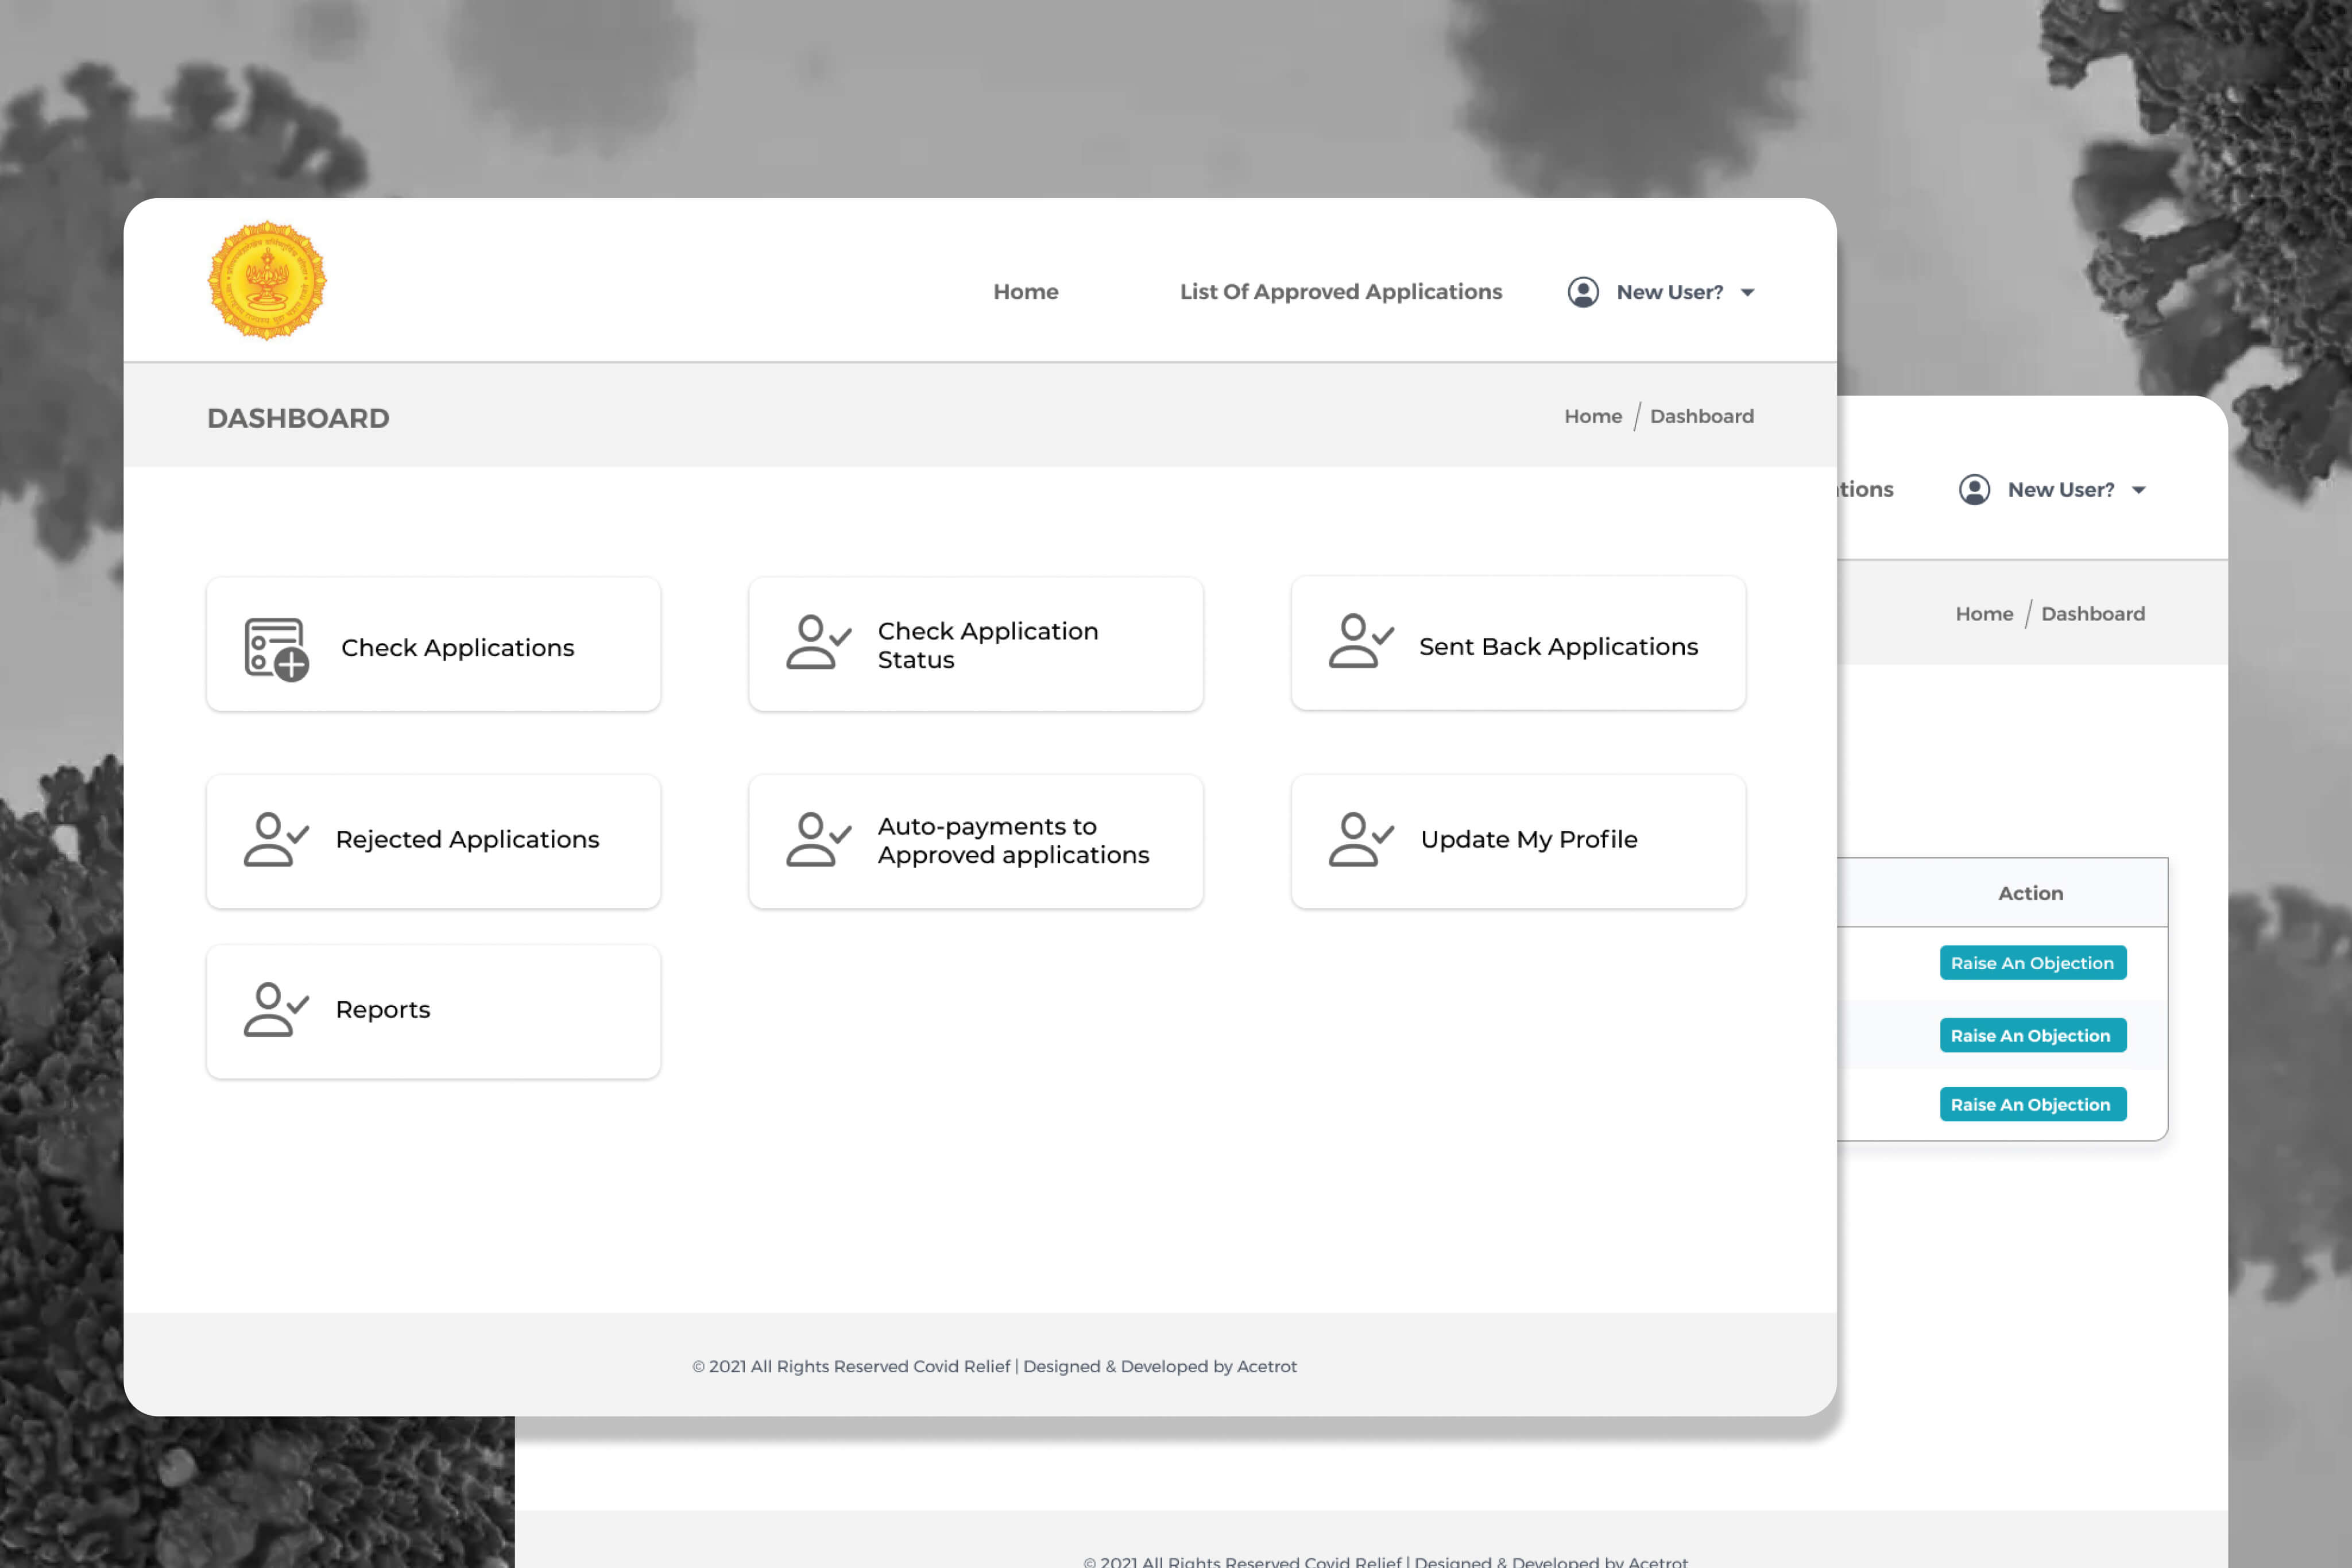The image size is (2352, 1568).
Task: Open Auto-payments to Approved applications label
Action: (x=1013, y=840)
